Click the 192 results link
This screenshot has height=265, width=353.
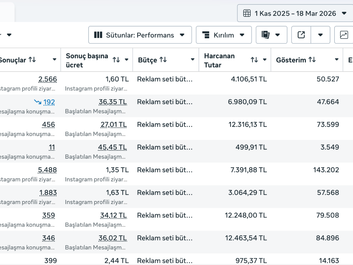click(x=49, y=102)
